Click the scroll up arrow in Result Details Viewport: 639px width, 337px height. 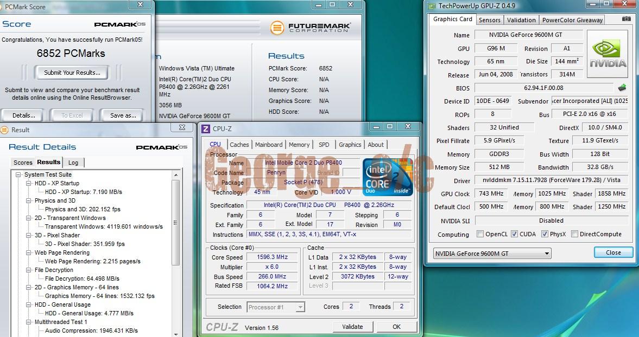pyautogui.click(x=176, y=175)
